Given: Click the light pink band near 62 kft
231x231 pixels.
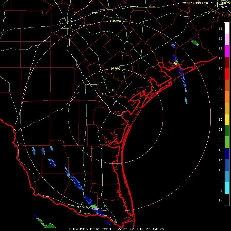Looking at the screenshot, I should [x=227, y=40].
